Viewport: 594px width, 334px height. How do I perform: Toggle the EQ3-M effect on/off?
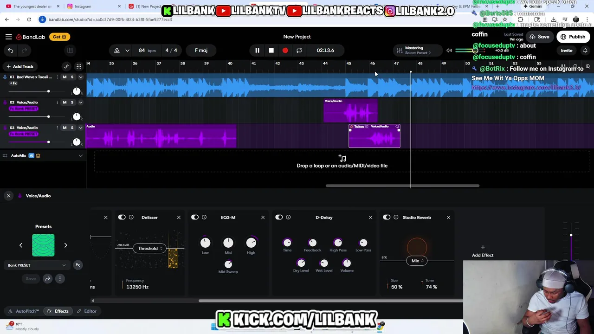click(195, 217)
